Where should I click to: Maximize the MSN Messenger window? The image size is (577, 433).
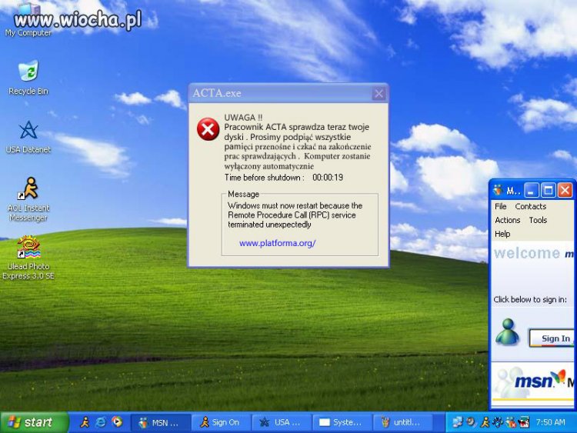pyautogui.click(x=548, y=191)
